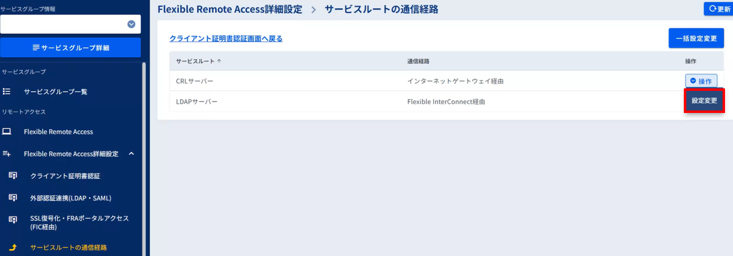Image resolution: width=733 pixels, height=256 pixels.
Task: Click the 一括設定変更 button
Action: tap(696, 38)
